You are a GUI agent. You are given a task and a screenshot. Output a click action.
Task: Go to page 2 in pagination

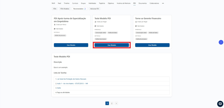(112, 103)
